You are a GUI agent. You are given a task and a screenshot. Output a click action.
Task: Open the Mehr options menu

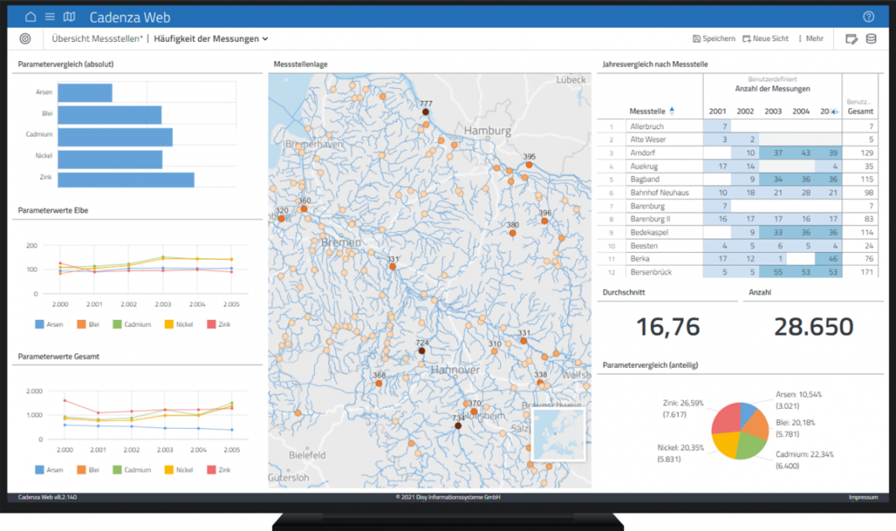810,39
